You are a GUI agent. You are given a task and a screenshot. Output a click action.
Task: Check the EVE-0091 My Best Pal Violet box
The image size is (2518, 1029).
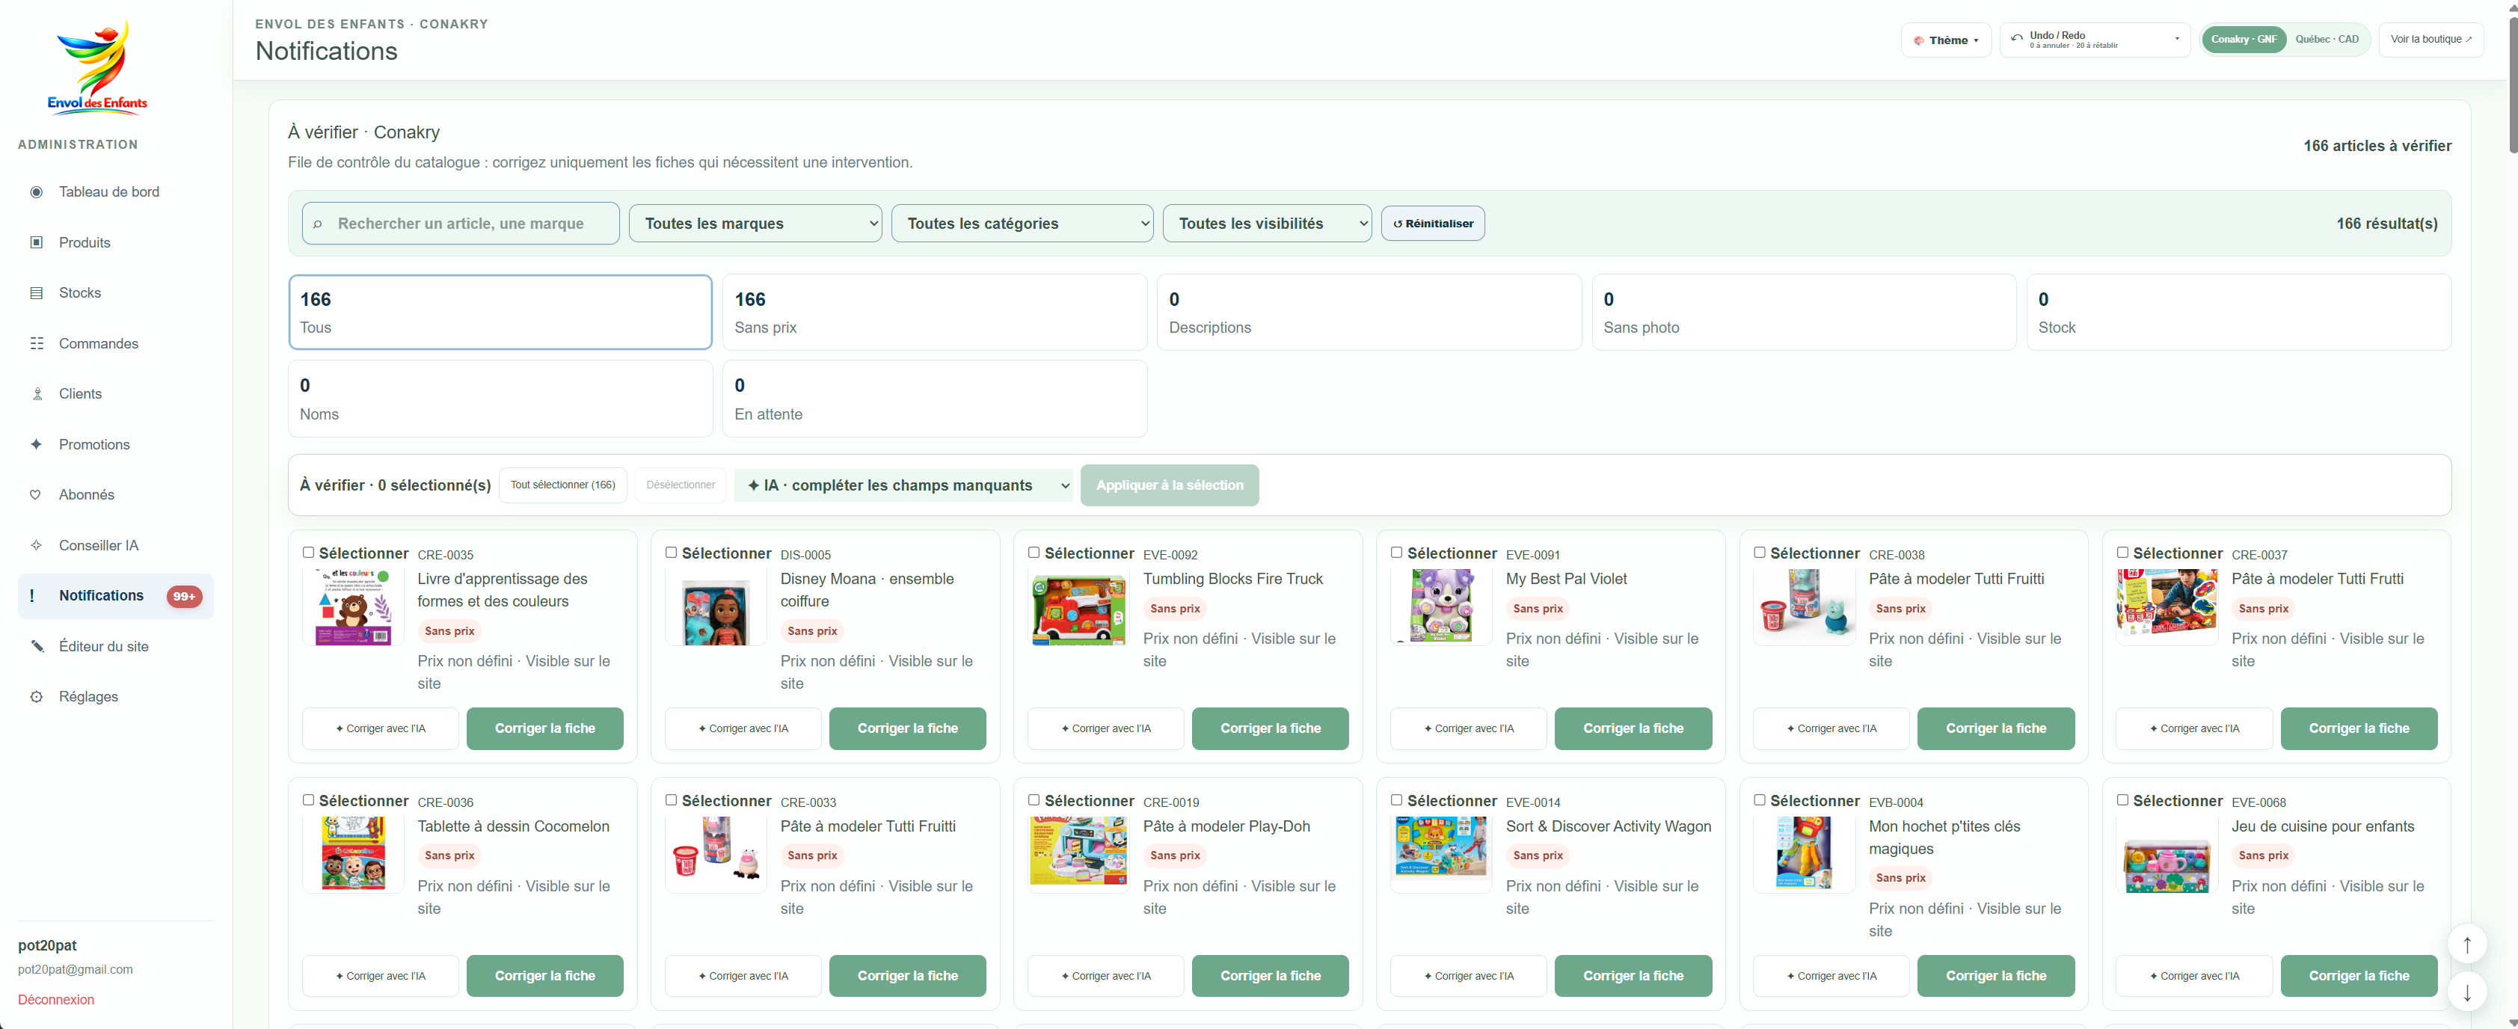[x=1397, y=552]
